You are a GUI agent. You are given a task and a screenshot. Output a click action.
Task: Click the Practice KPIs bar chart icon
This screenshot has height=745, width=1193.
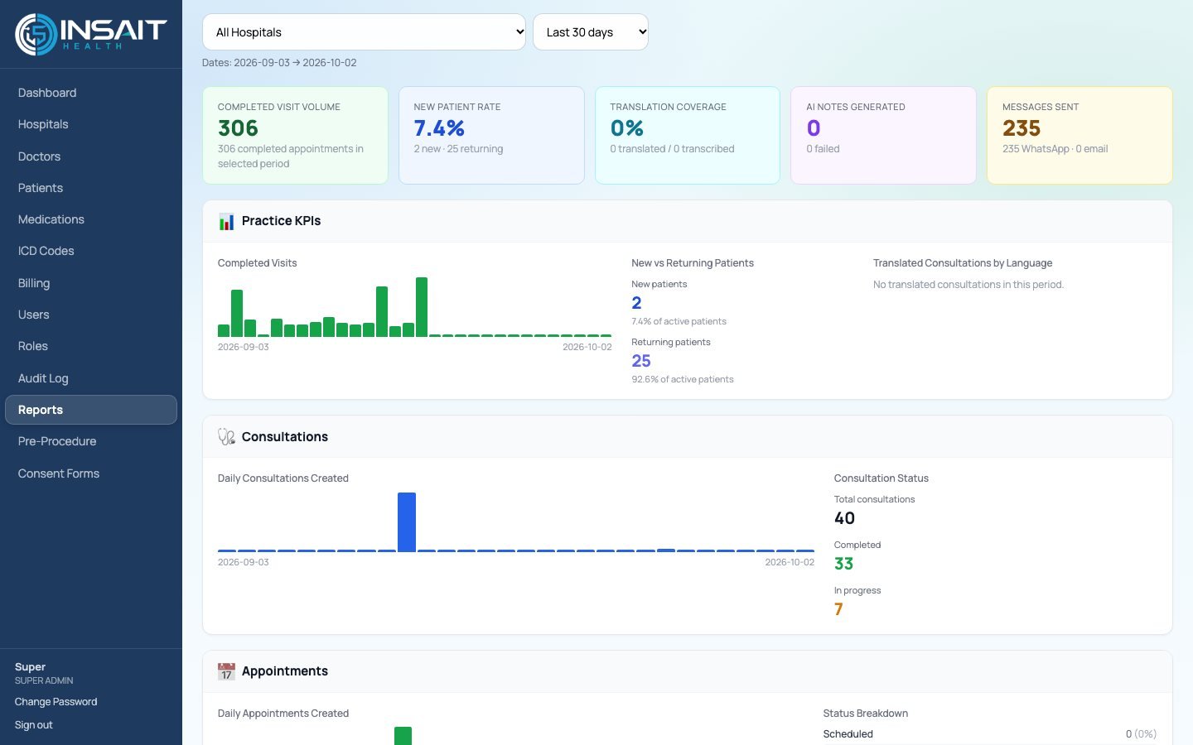[226, 221]
